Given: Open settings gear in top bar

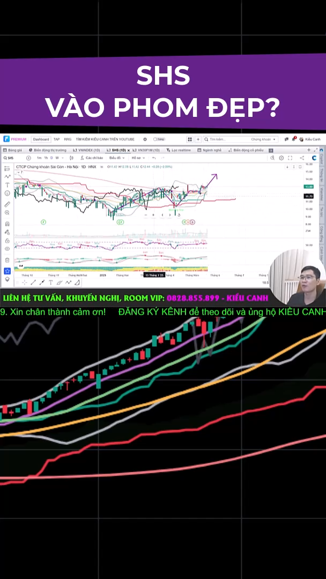Looking at the screenshot, I should (x=145, y=139).
